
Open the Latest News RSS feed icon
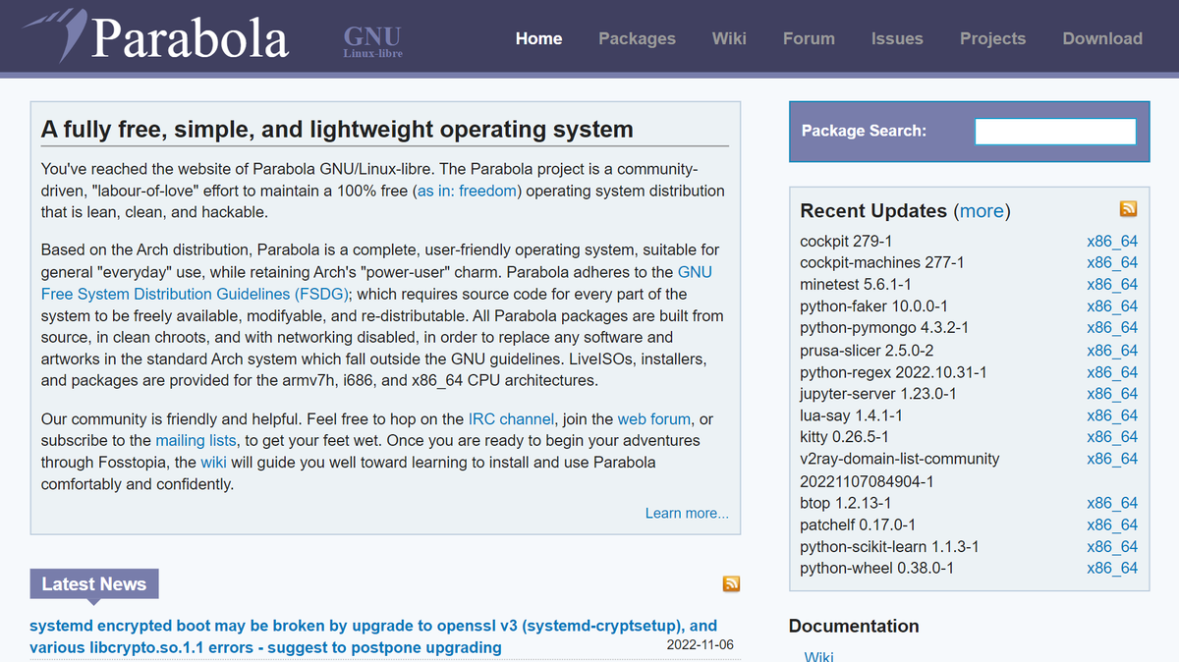[731, 583]
